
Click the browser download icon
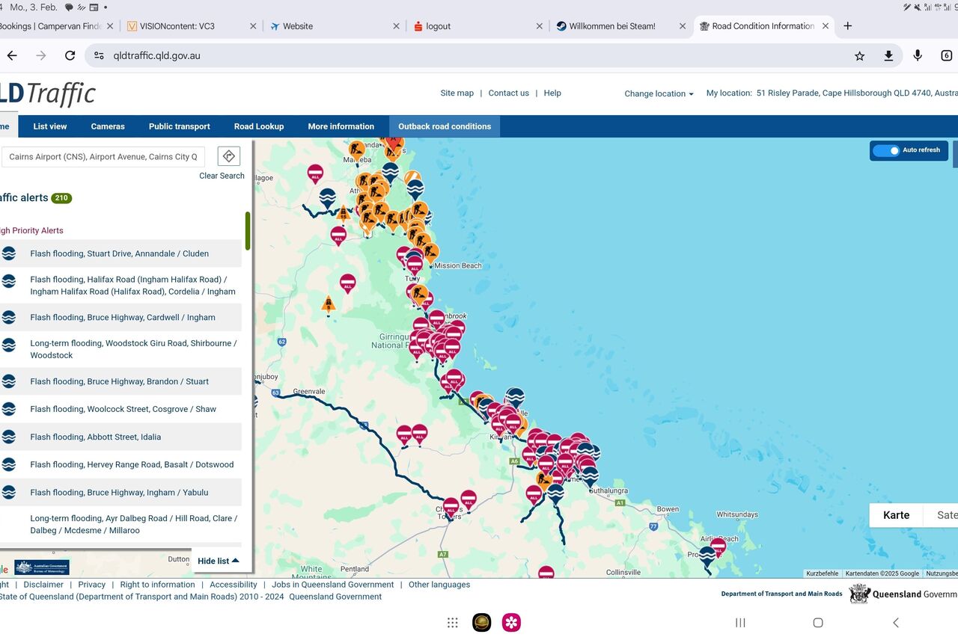pos(888,56)
